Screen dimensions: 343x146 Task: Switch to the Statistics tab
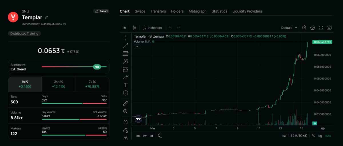point(220,11)
